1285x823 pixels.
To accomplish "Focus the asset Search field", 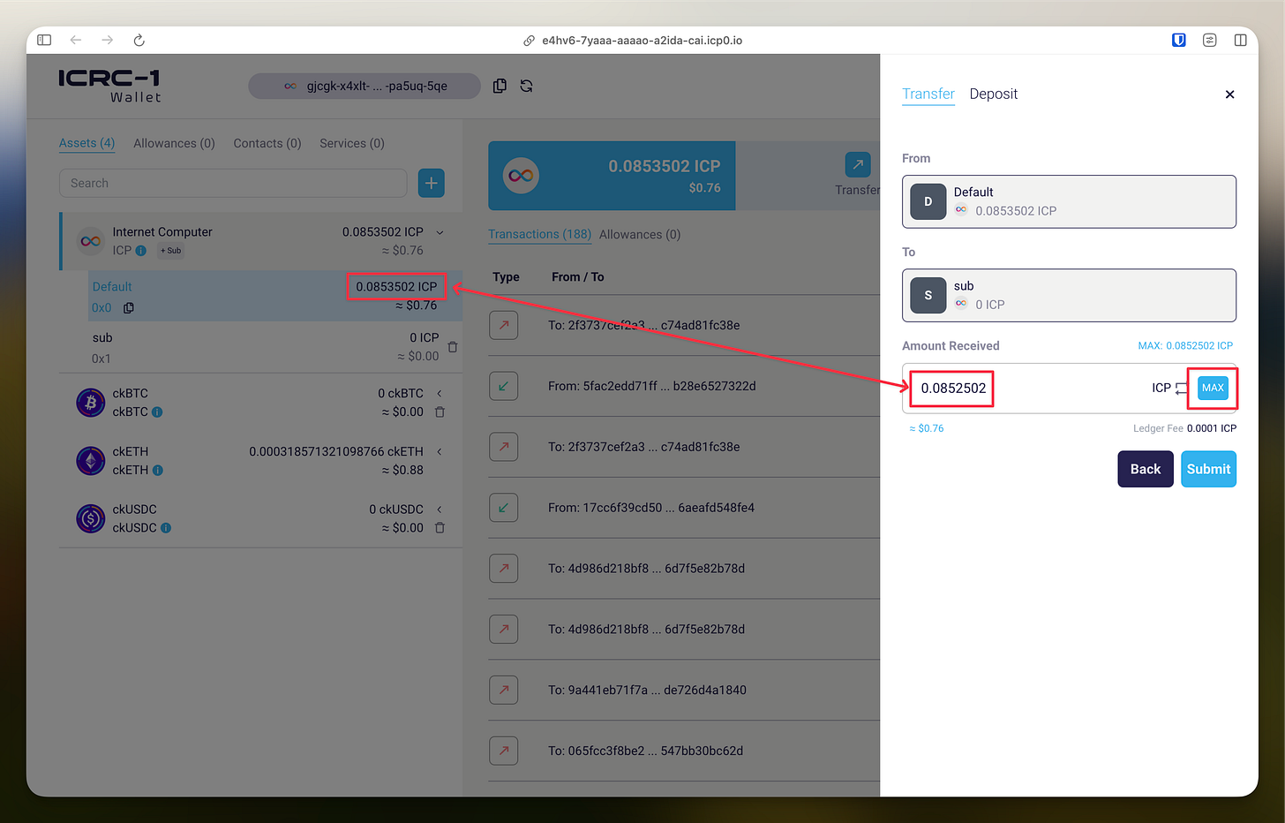I will pyautogui.click(x=233, y=183).
